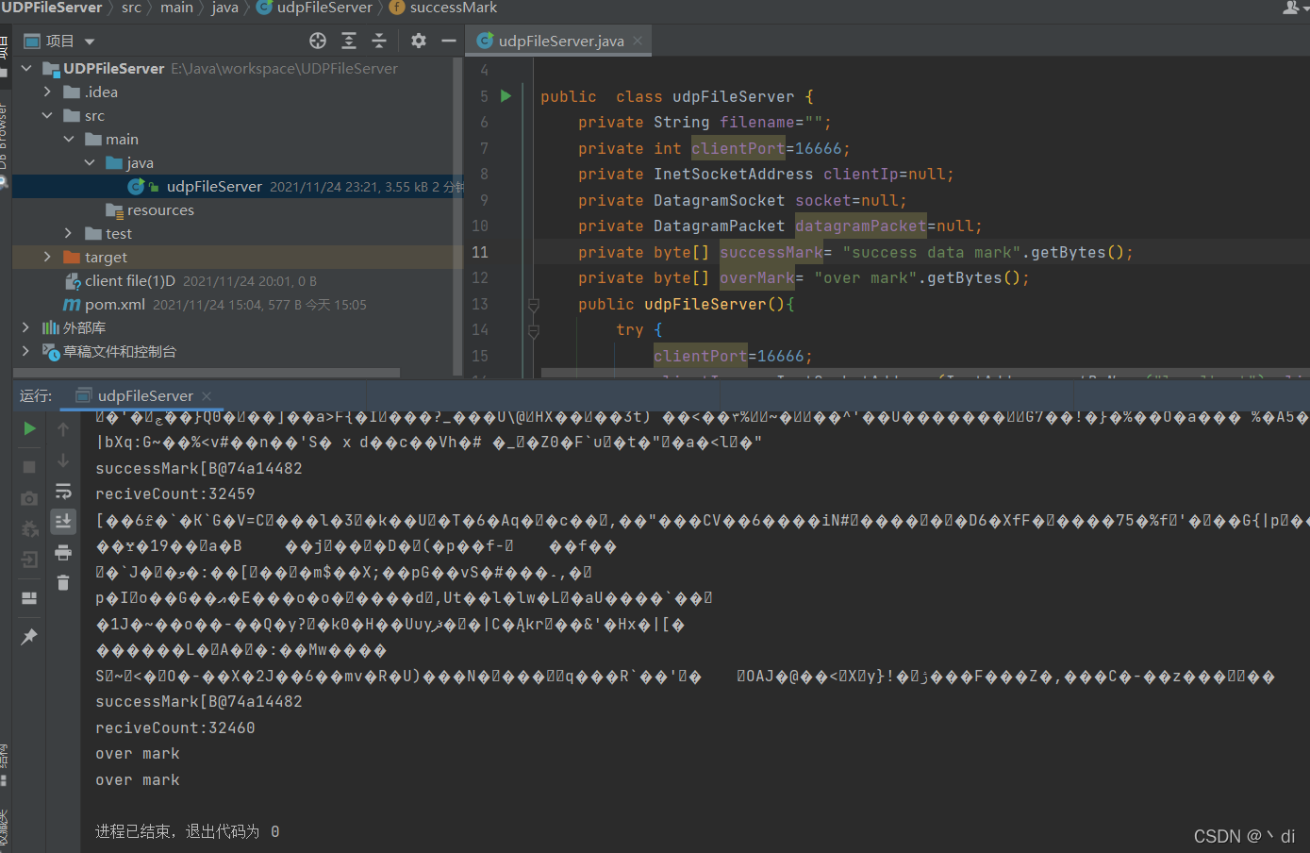The image size is (1310, 853).
Task: Stop the running process
Action: coord(29,466)
